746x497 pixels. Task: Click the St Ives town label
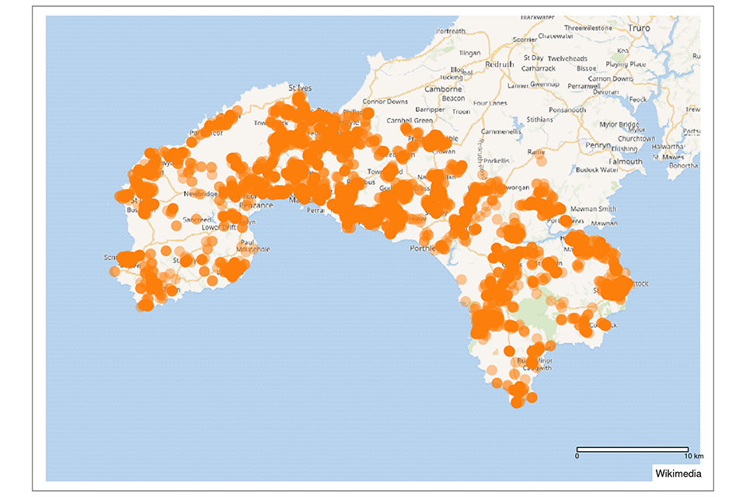pos(299,89)
